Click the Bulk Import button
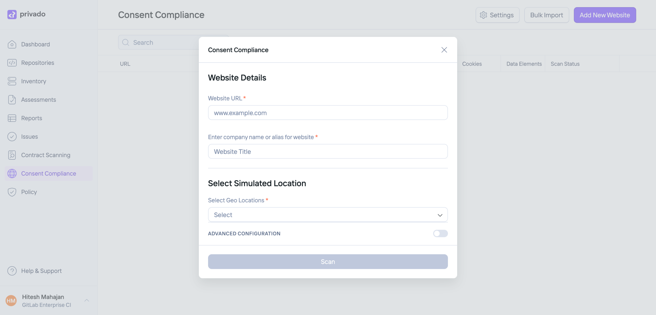656x315 pixels. 546,15
